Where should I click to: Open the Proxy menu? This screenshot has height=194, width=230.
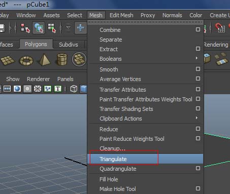point(148,15)
